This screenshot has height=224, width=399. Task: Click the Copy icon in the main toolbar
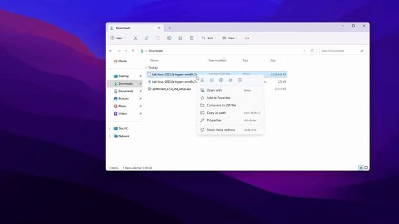(x=147, y=38)
